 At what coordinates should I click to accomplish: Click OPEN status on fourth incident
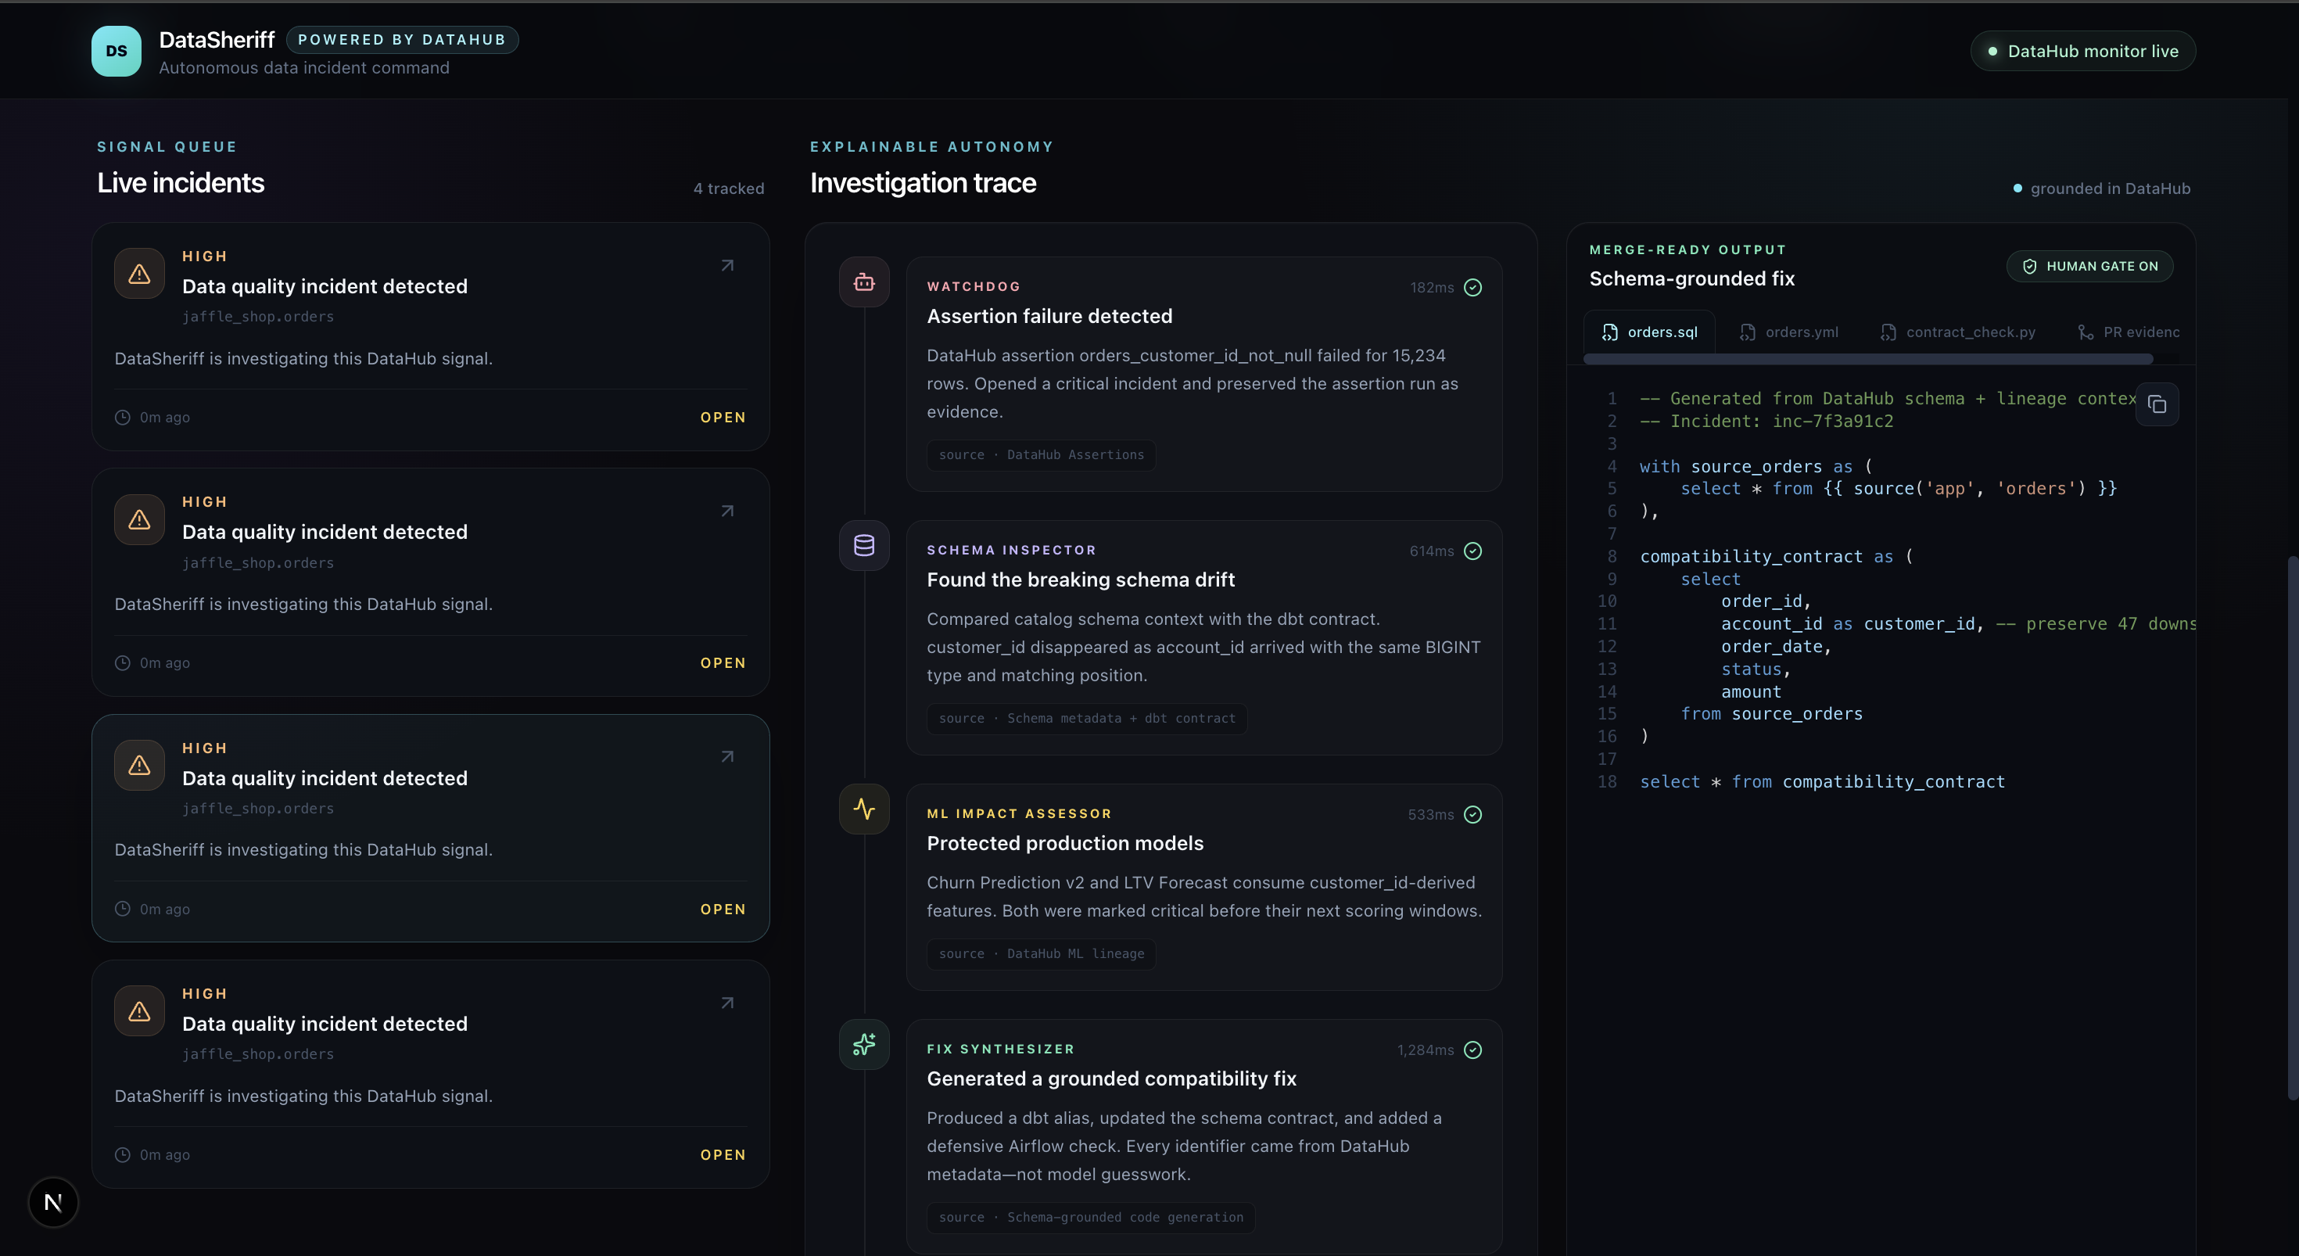point(723,1154)
